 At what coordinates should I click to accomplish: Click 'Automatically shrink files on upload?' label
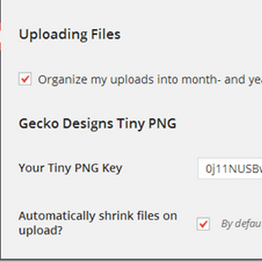tap(98, 223)
